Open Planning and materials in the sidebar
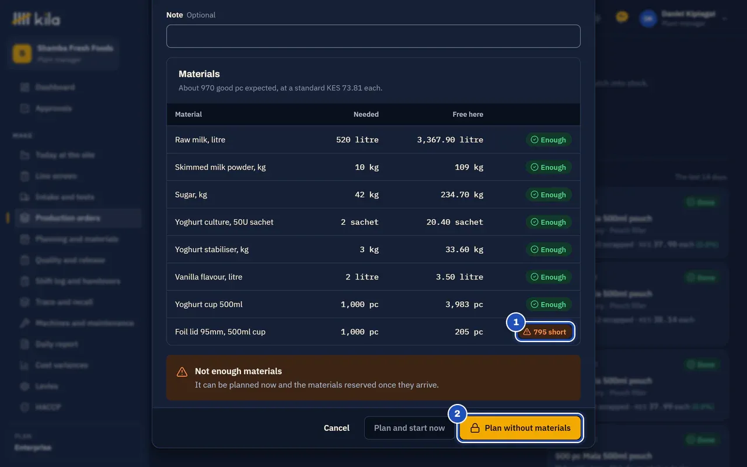The height and width of the screenshot is (467, 747). (x=78, y=239)
